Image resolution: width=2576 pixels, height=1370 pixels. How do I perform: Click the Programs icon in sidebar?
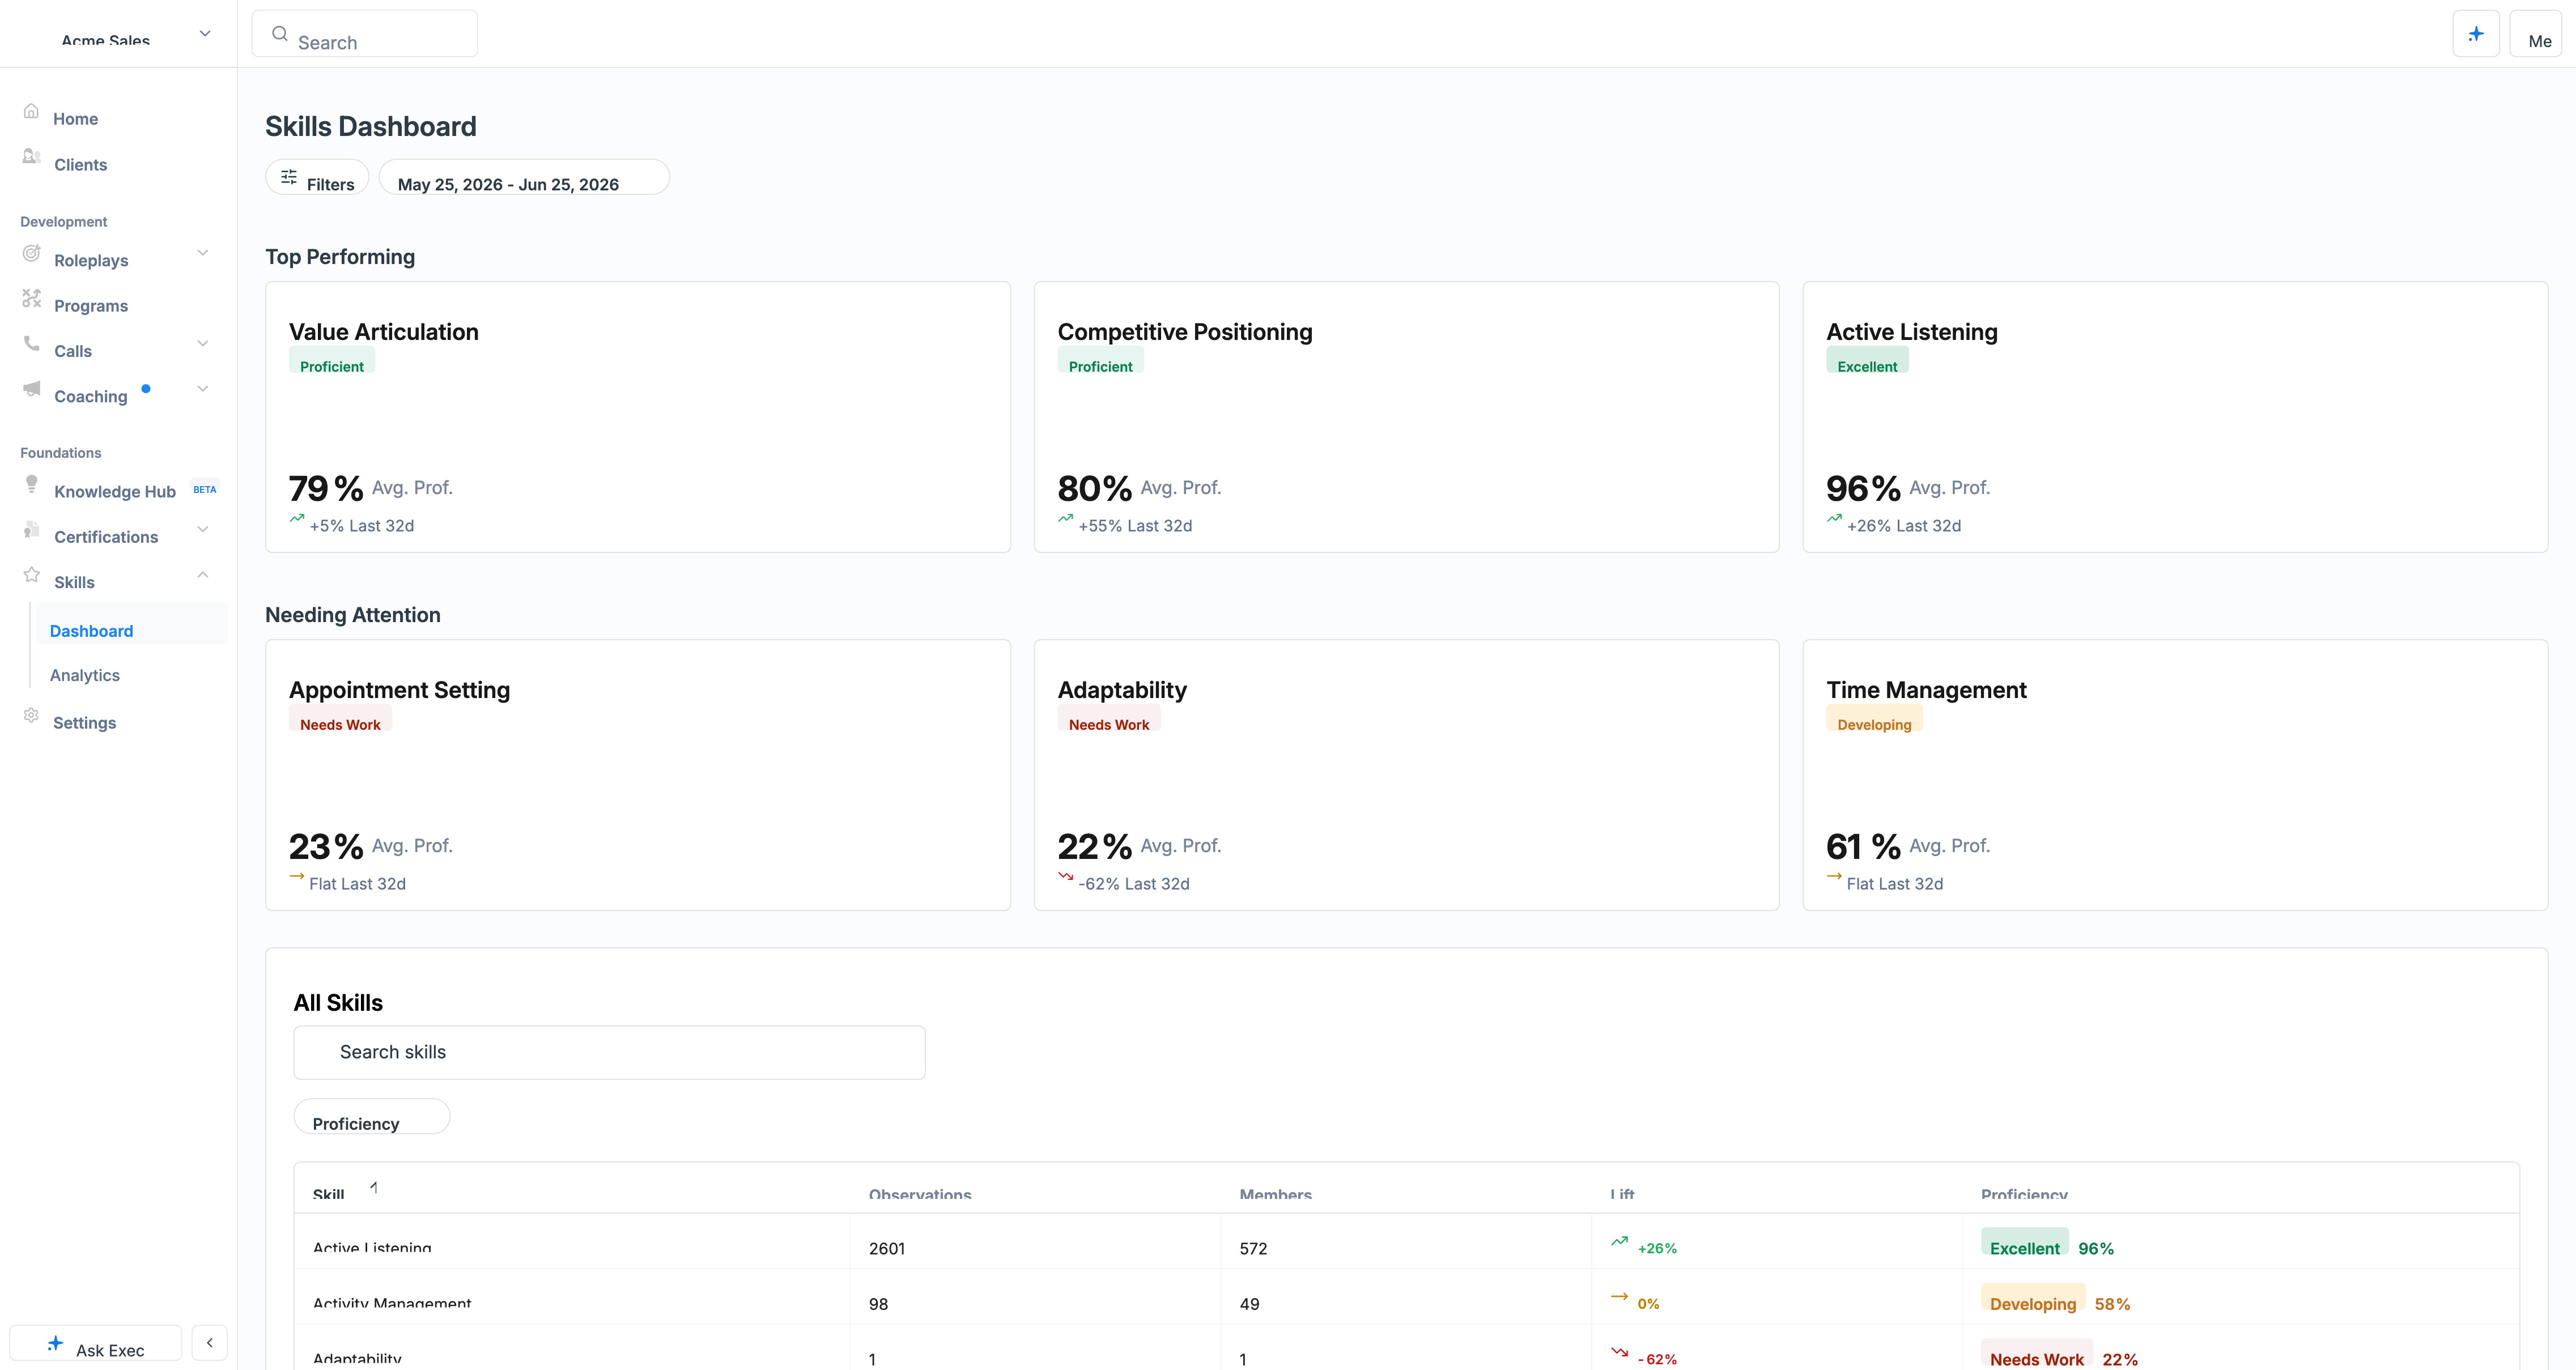31,298
